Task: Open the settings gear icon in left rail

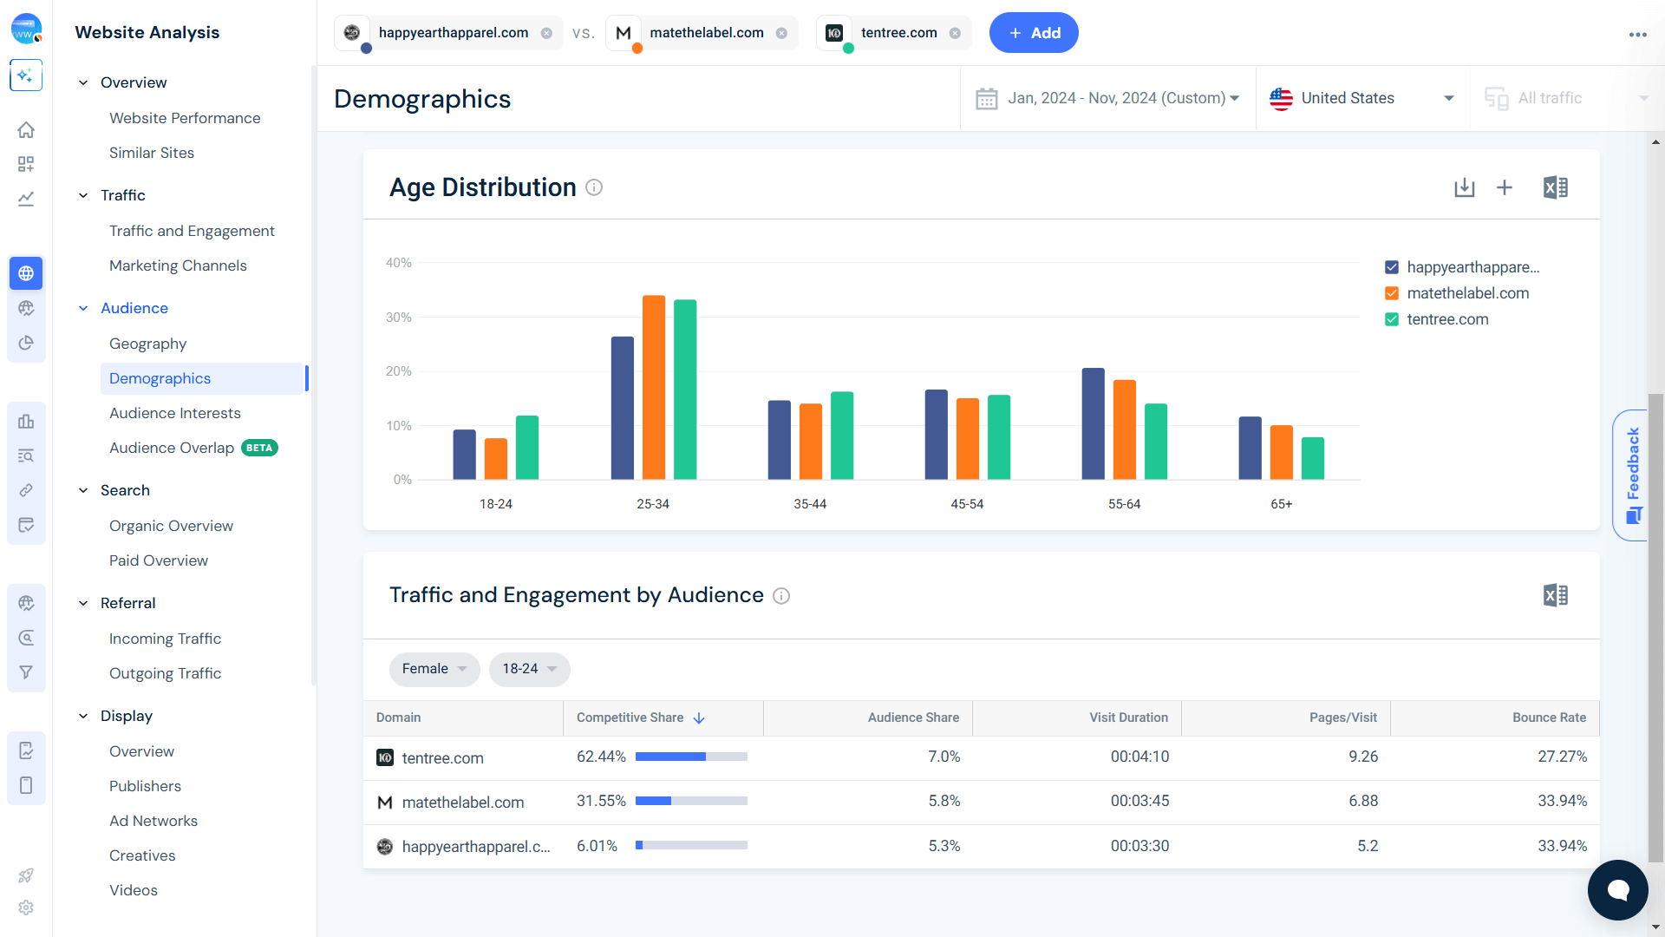Action: coord(26,908)
